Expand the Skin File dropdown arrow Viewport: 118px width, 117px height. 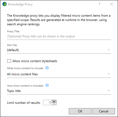coord(109,50)
